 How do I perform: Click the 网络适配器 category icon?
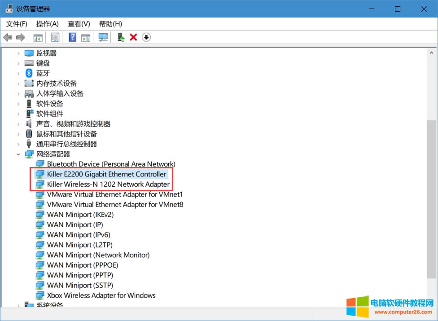coord(29,154)
